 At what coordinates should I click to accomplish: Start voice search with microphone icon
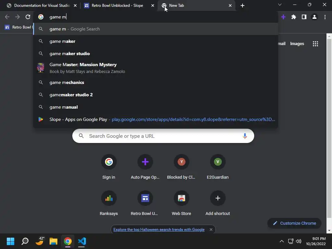(245, 136)
